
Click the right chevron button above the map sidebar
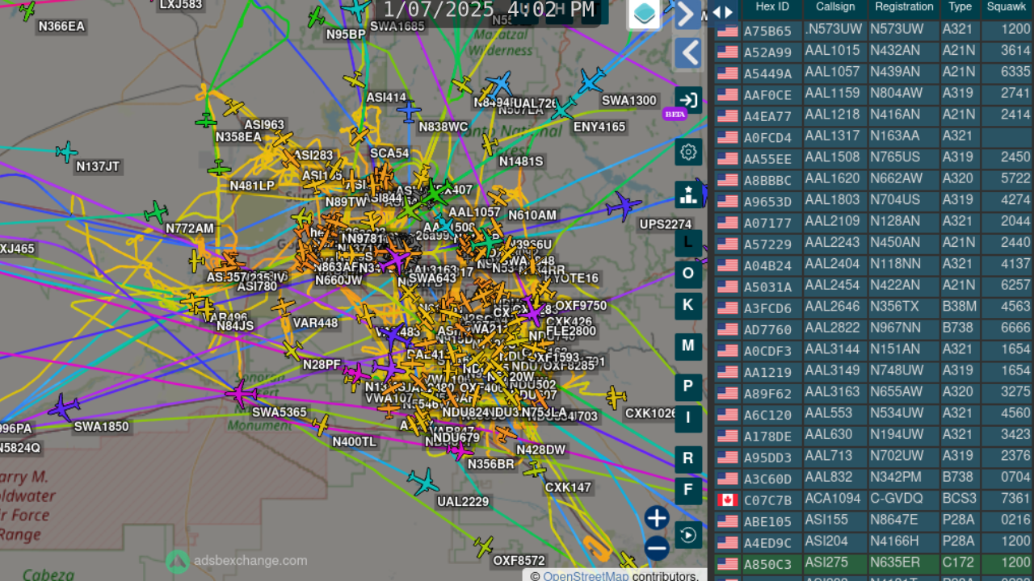point(687,14)
